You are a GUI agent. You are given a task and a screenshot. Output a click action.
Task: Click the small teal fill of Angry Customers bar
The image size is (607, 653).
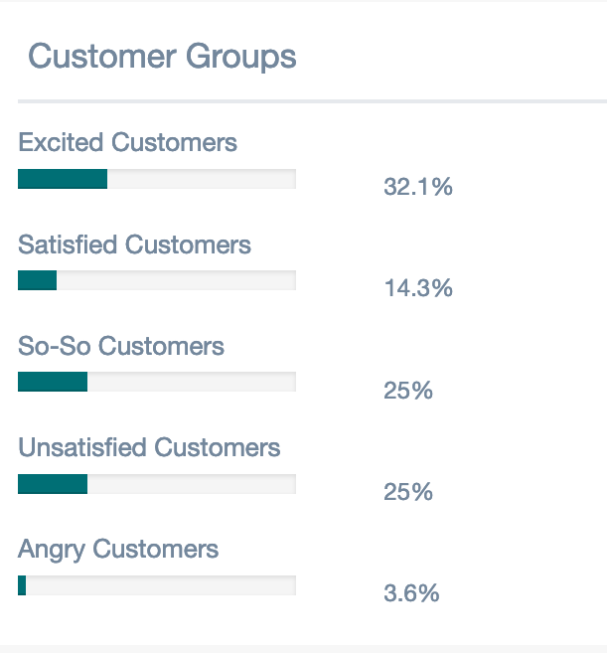click(x=22, y=585)
